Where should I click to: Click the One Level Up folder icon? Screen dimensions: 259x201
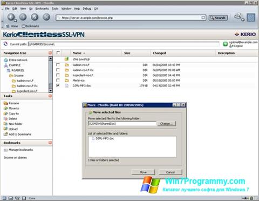(67, 59)
